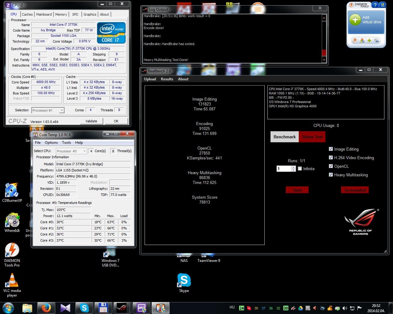Launch Firefox from the taskbar
The height and width of the screenshot is (314, 393).
pos(46,308)
